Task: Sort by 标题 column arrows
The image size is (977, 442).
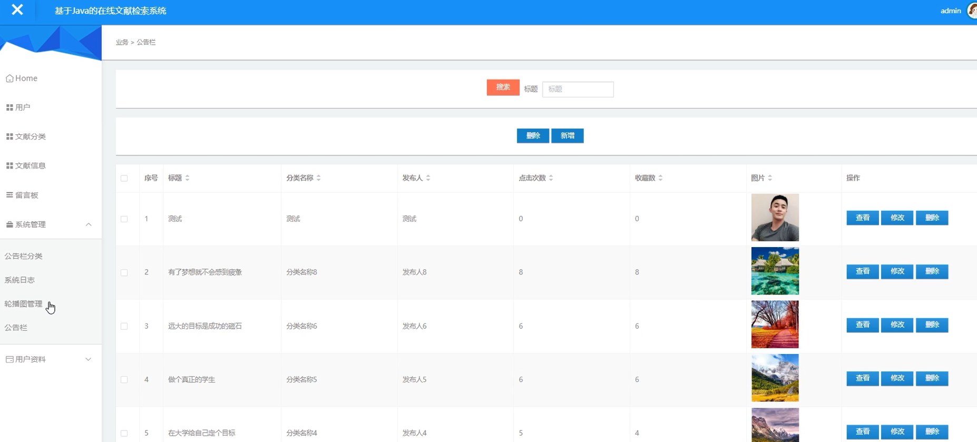Action: (187, 178)
